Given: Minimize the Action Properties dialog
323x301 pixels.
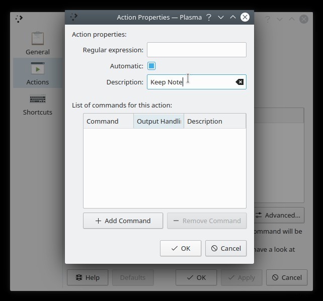Looking at the screenshot, I should point(221,17).
